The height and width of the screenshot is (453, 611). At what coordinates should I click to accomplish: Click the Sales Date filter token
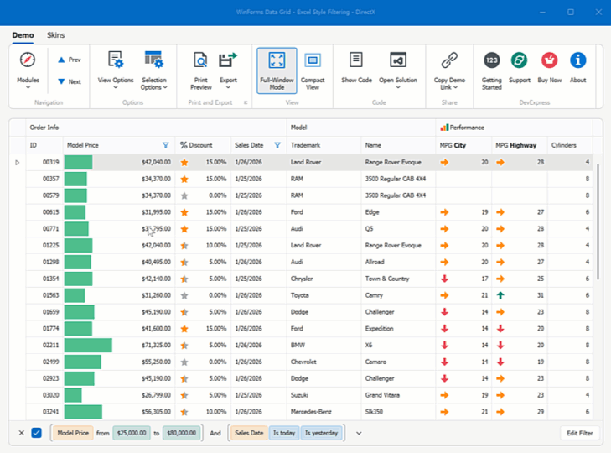click(x=247, y=433)
